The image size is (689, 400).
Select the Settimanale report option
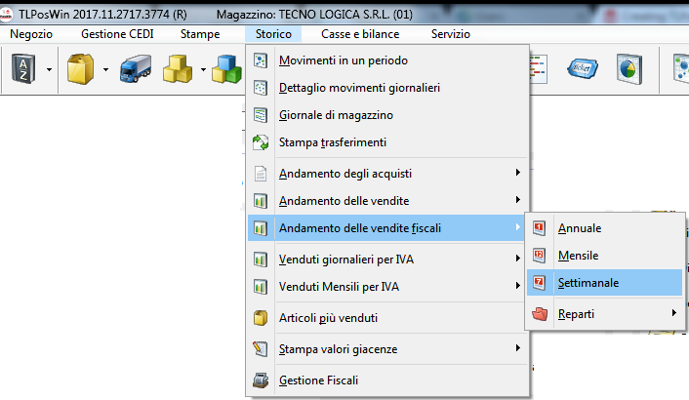click(588, 283)
